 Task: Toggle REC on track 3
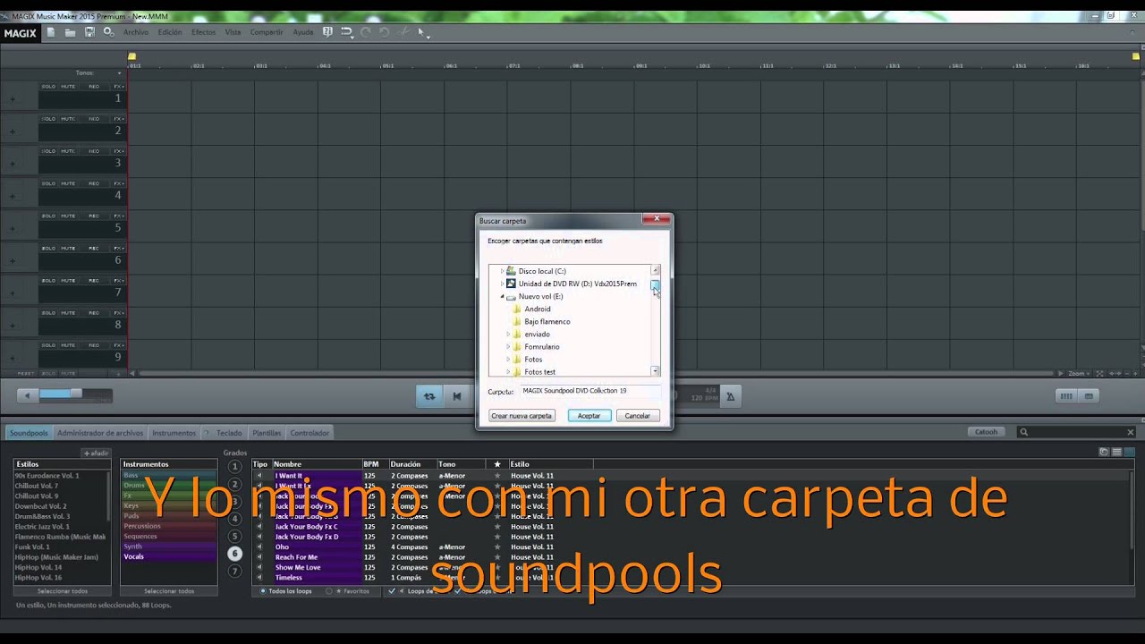(94, 151)
